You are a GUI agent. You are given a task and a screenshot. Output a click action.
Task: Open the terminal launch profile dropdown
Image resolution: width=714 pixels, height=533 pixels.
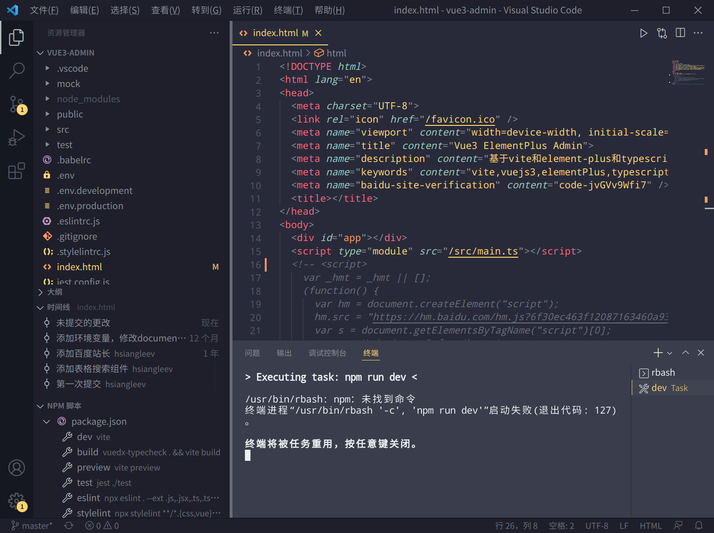point(670,353)
